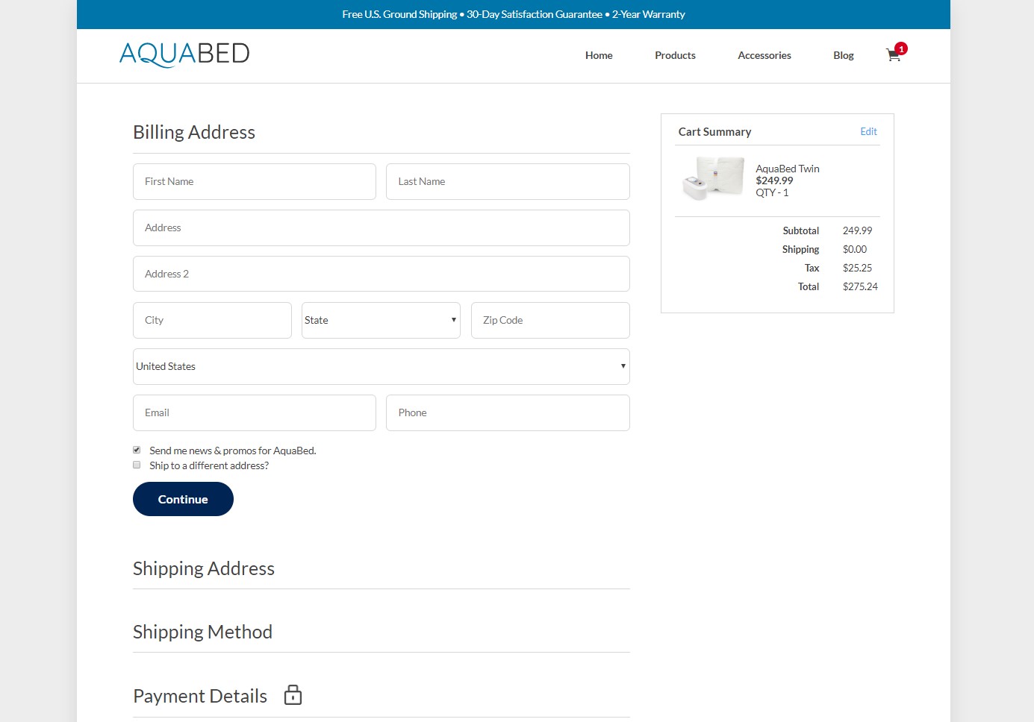The width and height of the screenshot is (1034, 722).
Task: Open the State dropdown
Action: (381, 320)
